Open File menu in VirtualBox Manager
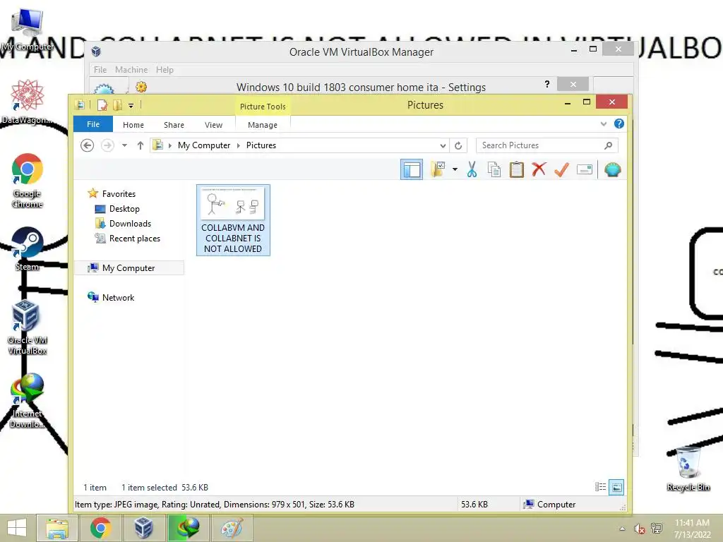The image size is (723, 542). [x=100, y=70]
